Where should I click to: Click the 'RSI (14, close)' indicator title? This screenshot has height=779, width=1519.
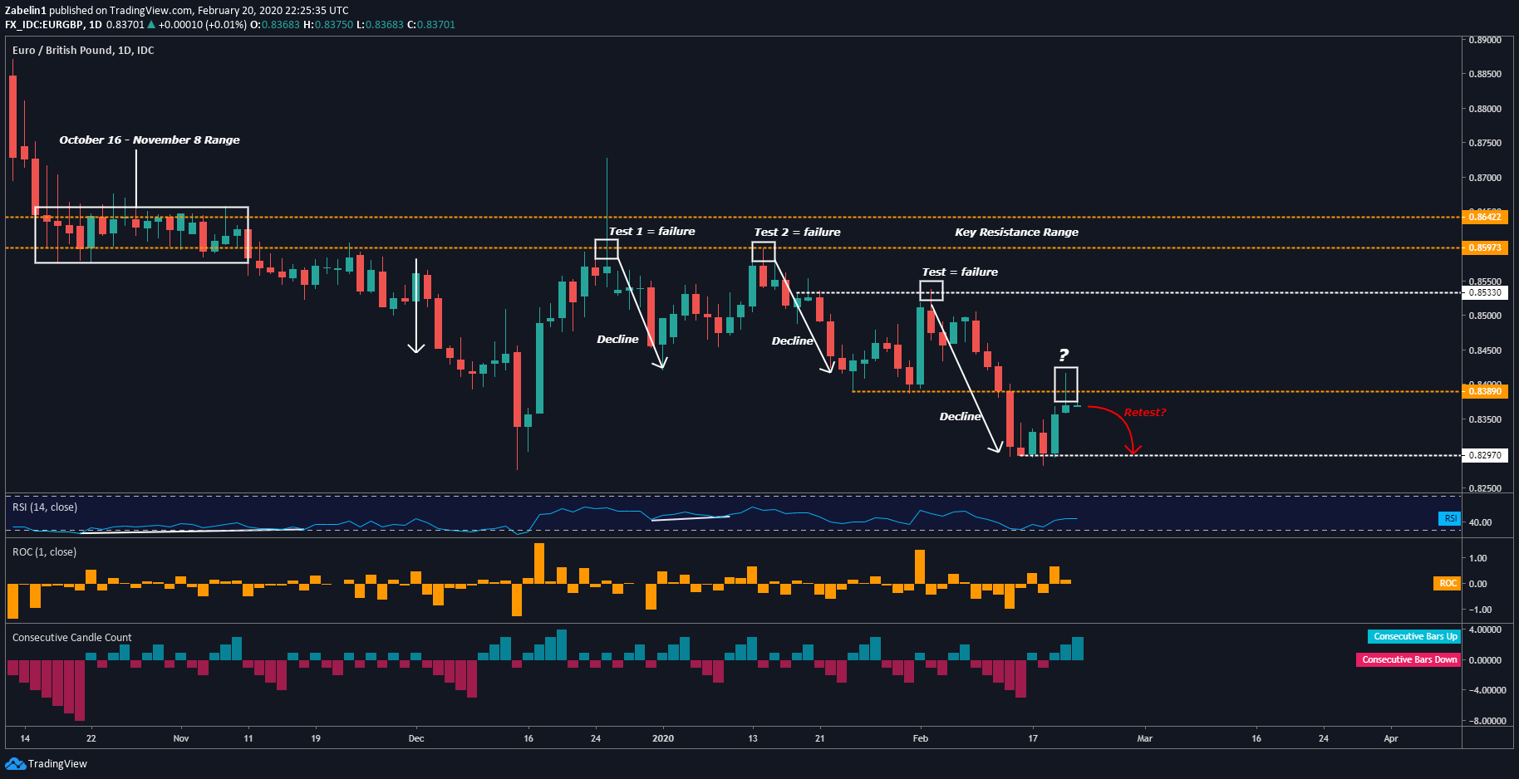click(45, 507)
